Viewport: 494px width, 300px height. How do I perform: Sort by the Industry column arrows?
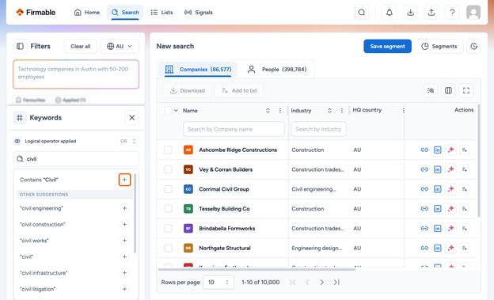tap(329, 111)
